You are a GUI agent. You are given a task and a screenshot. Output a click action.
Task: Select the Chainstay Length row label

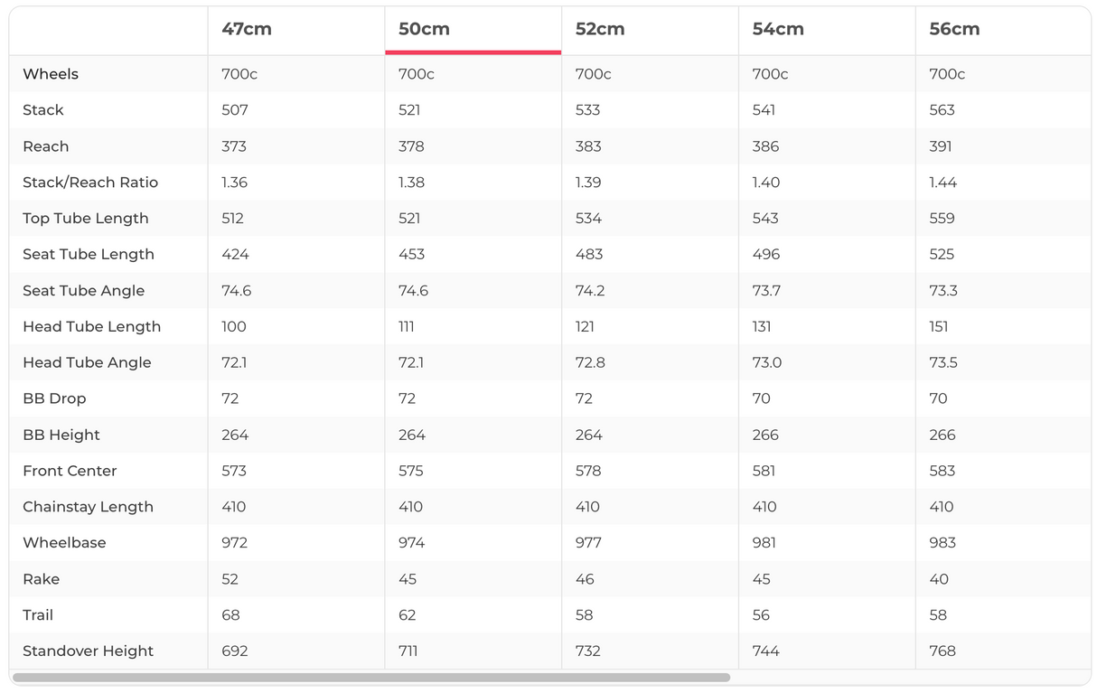(89, 507)
